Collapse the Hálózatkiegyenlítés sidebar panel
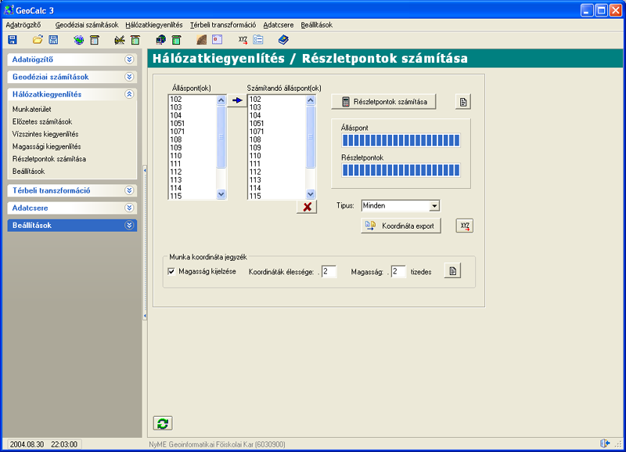626x452 pixels. (129, 94)
